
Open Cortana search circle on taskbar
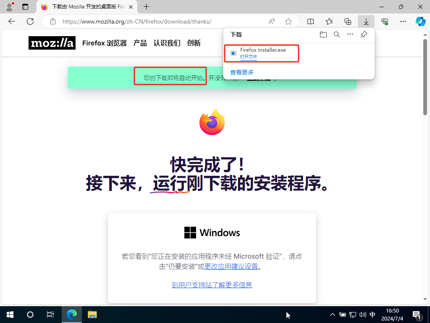[x=30, y=315]
